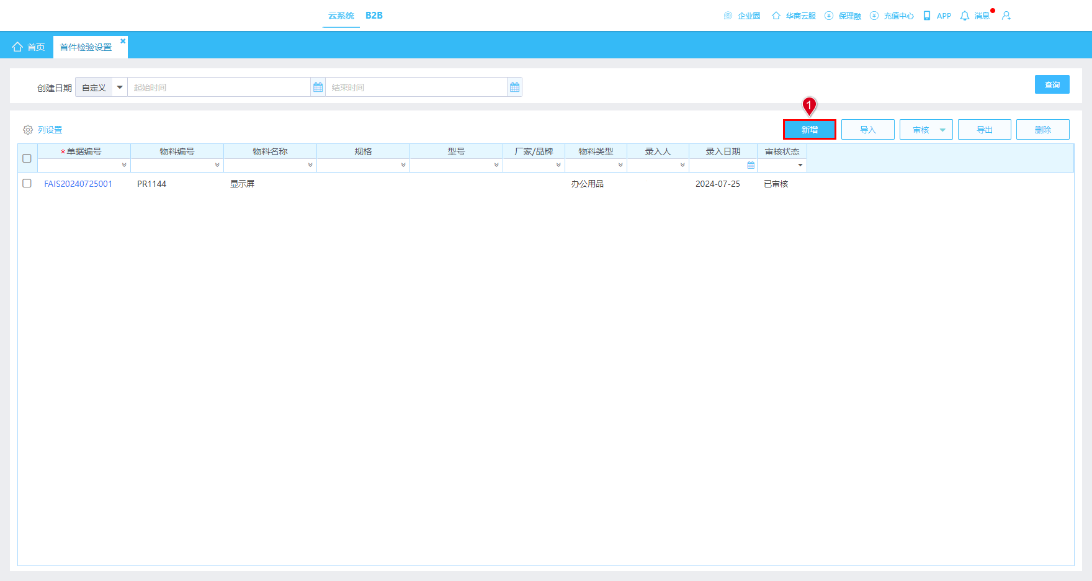Image resolution: width=1092 pixels, height=581 pixels.
Task: Open 物料类型 column filter dropdown
Action: point(620,165)
